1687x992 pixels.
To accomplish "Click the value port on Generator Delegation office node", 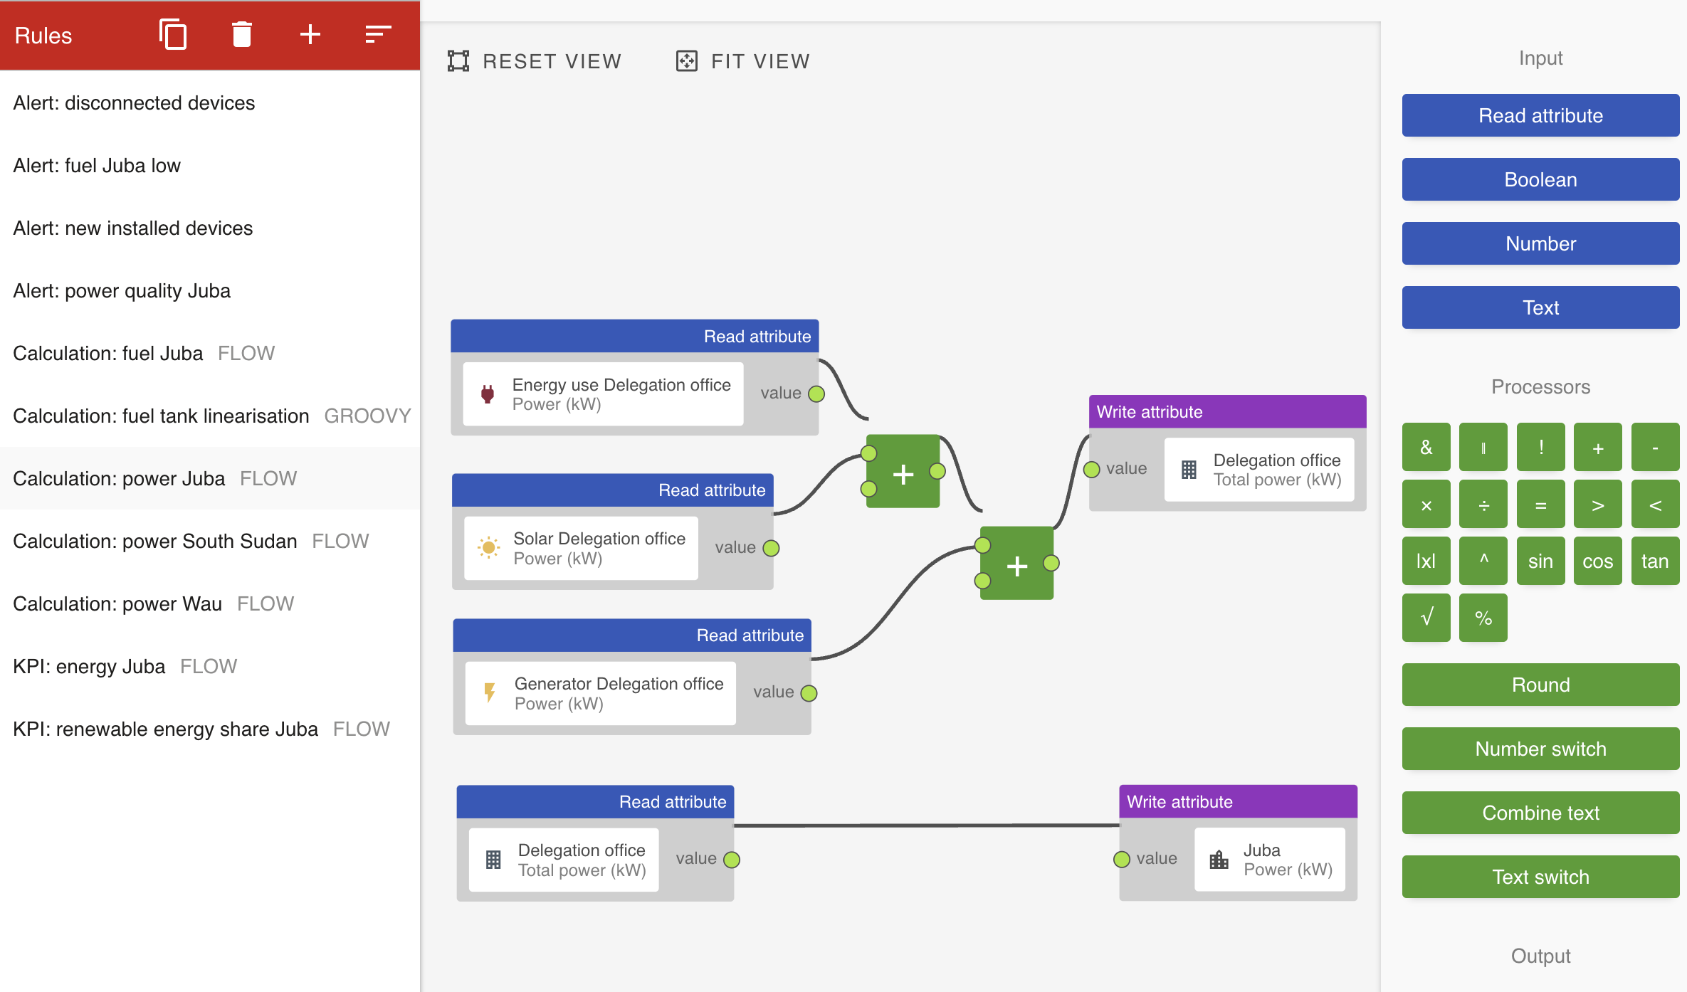I will (809, 692).
